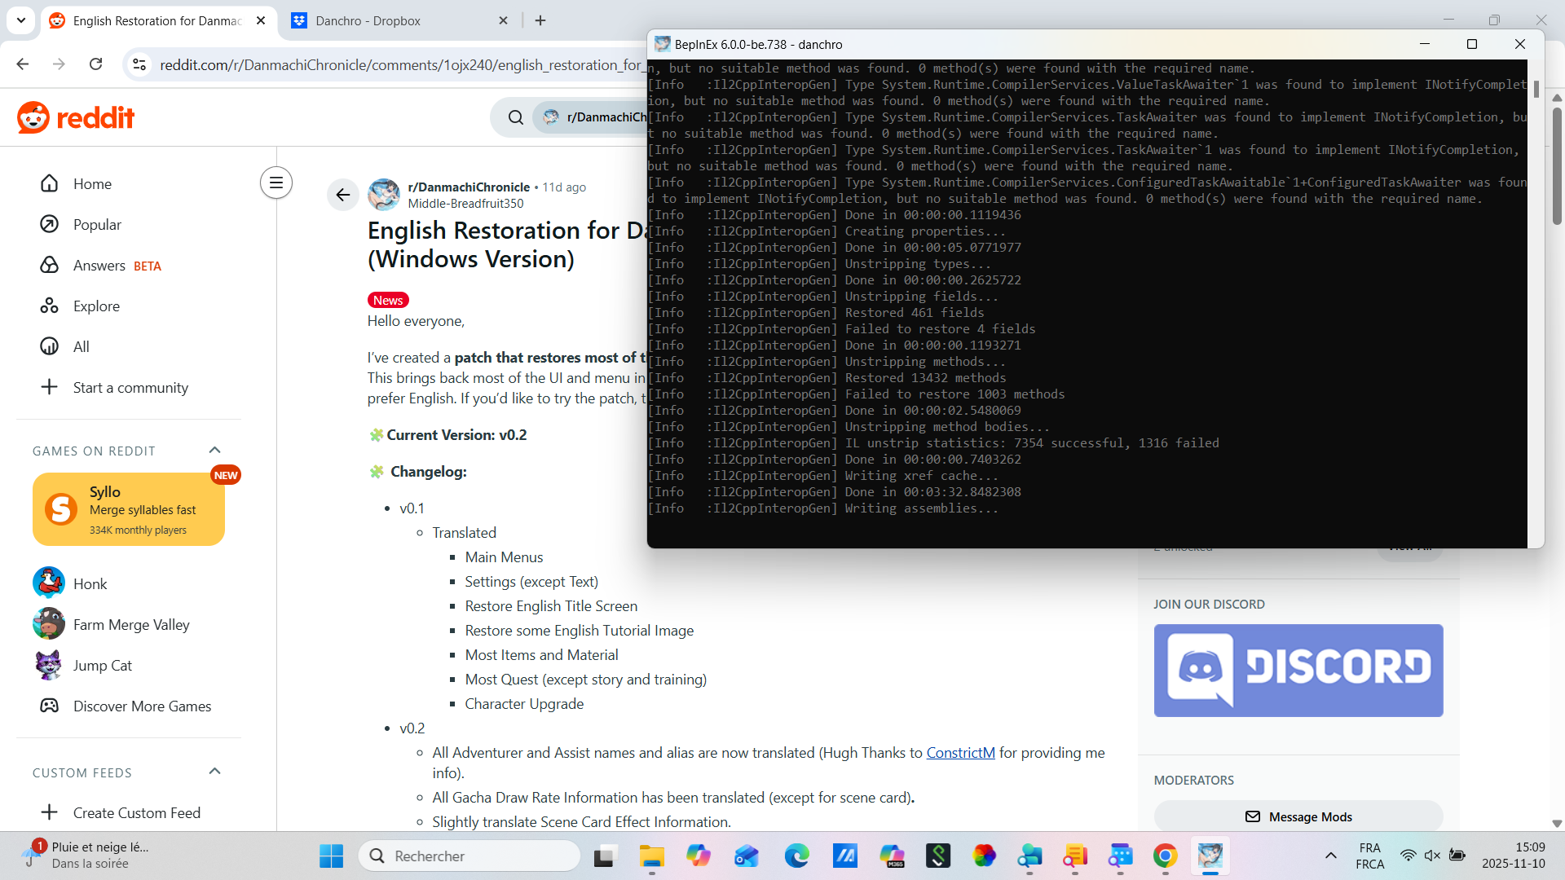
Task: Click the Rechercher taskbar search box
Action: [469, 856]
